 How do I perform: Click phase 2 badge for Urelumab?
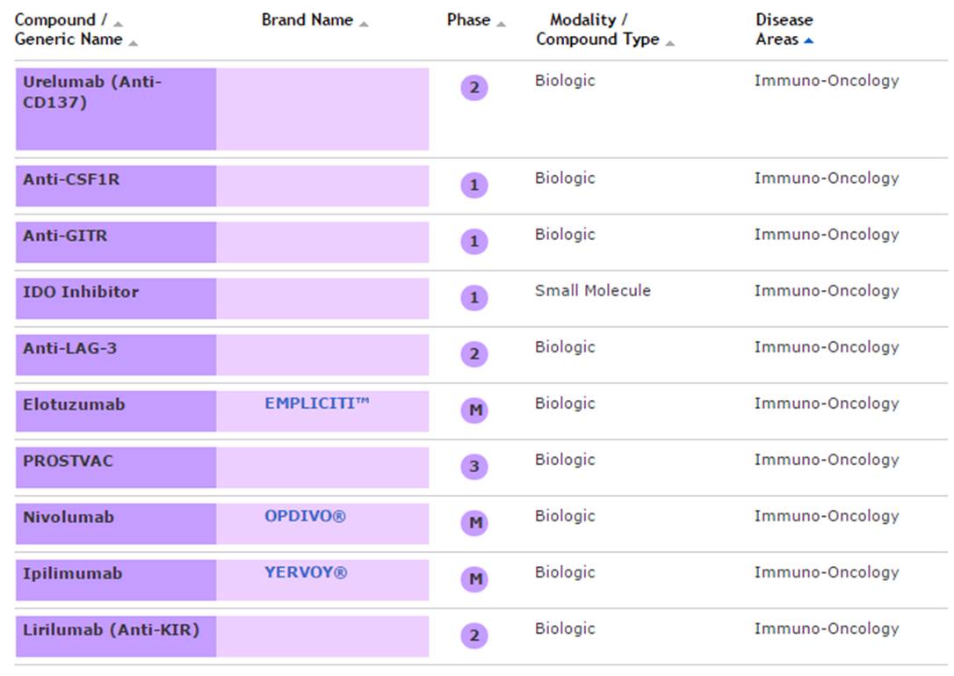point(474,88)
